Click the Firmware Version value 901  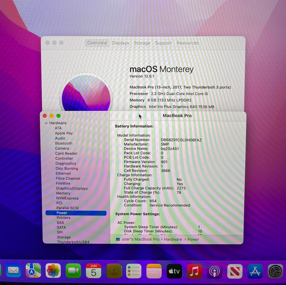point(164,162)
